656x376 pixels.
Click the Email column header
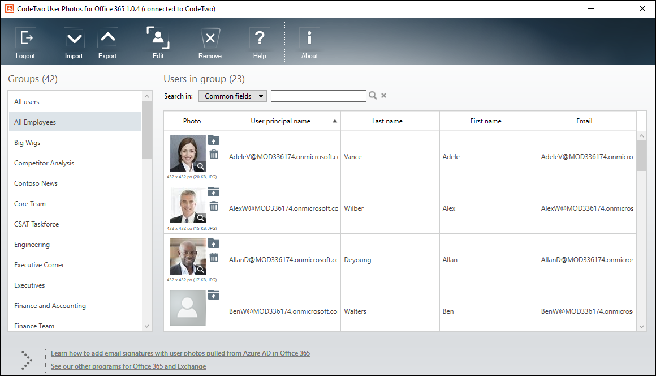point(587,121)
